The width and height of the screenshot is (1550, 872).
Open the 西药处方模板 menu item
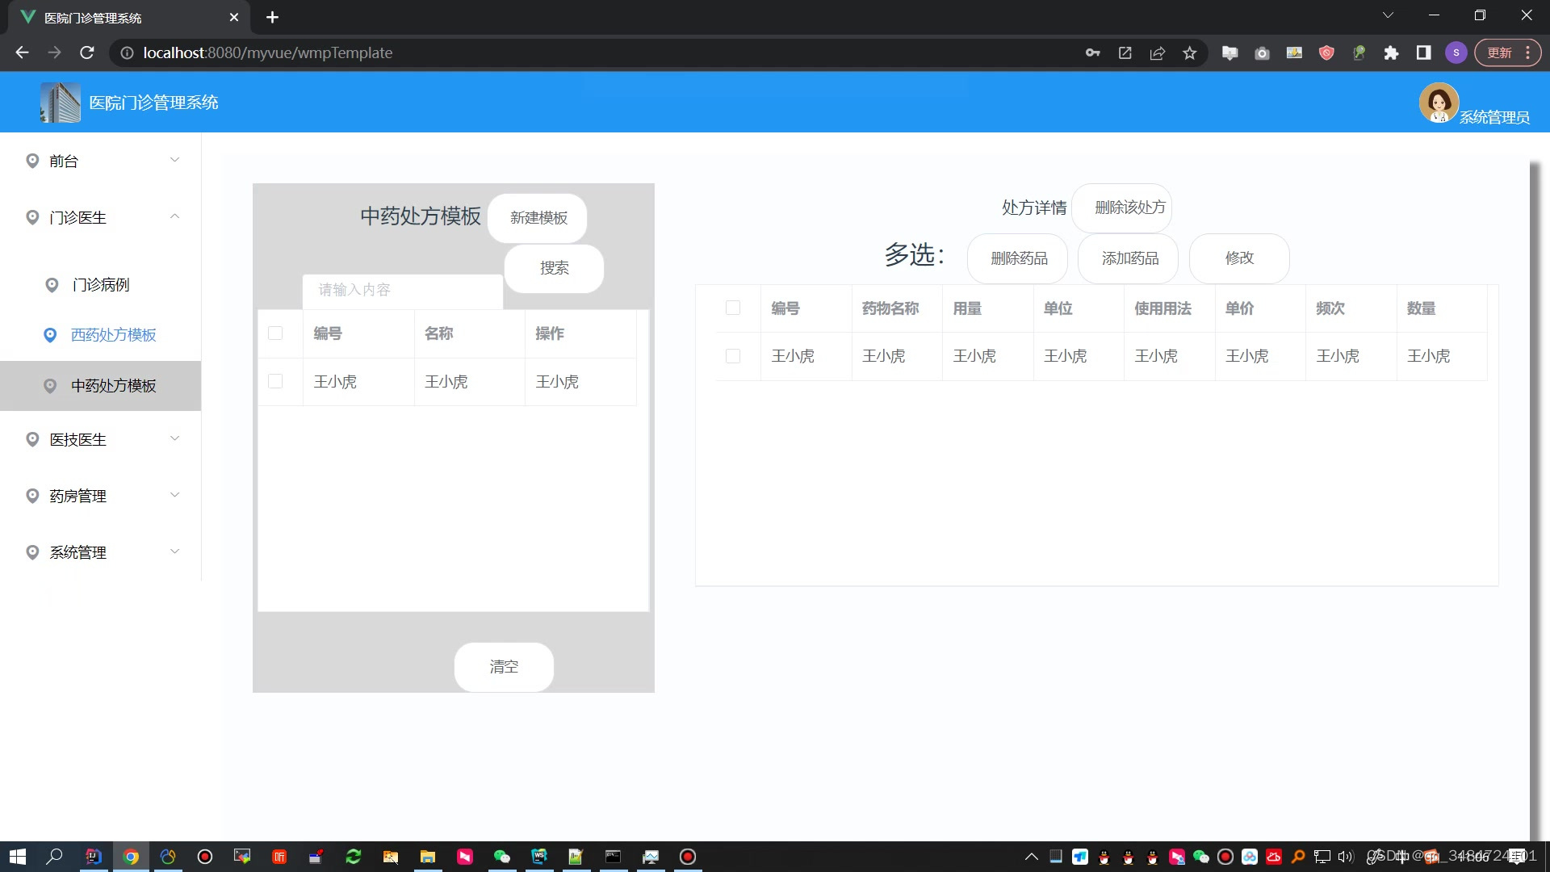113,335
